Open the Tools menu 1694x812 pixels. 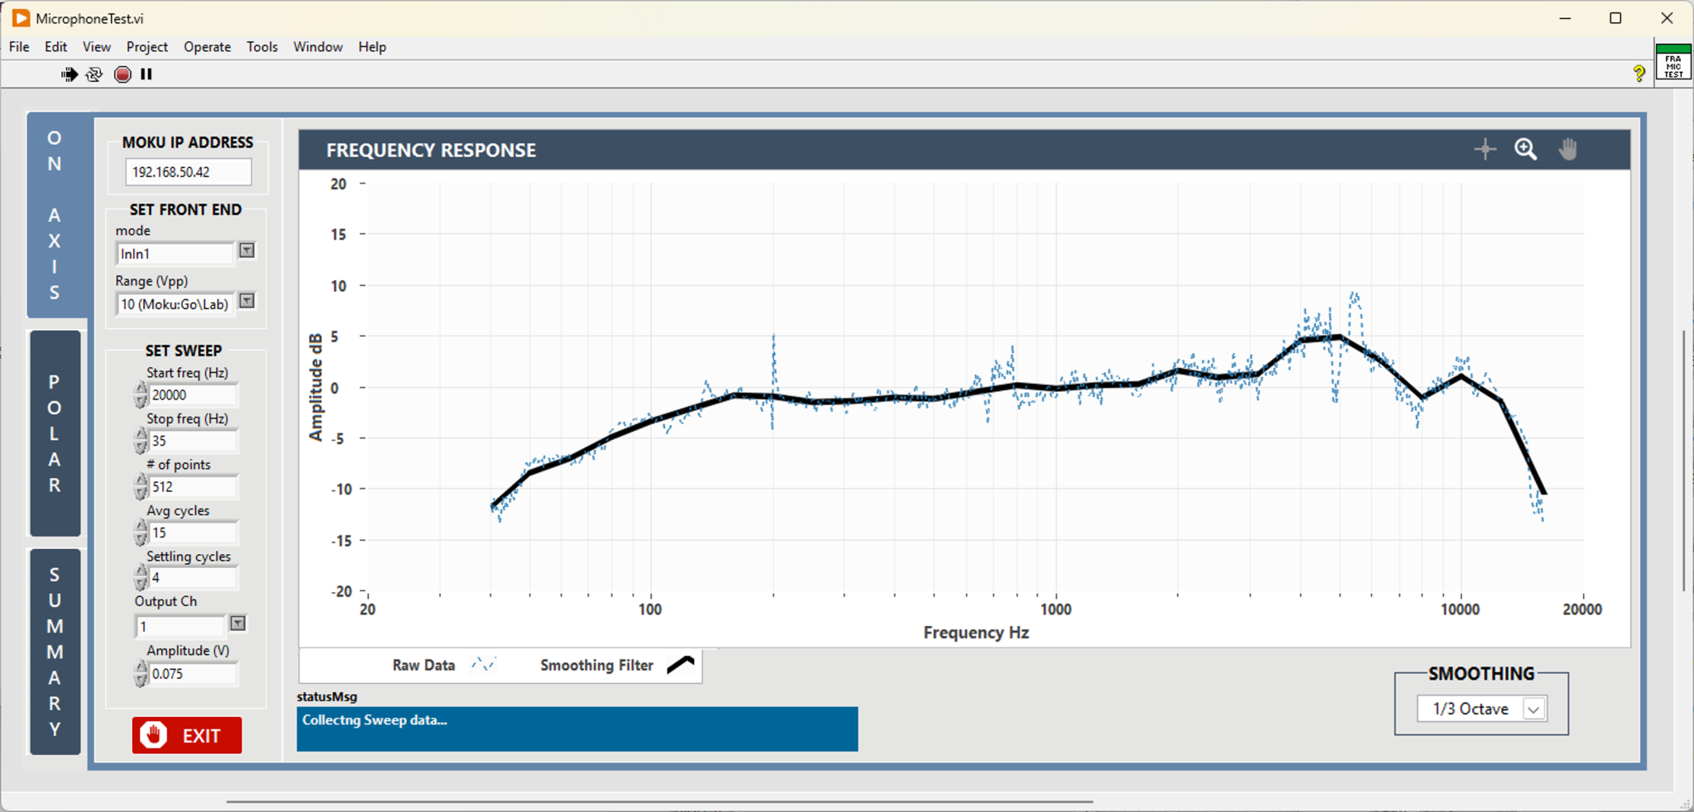pos(261,46)
